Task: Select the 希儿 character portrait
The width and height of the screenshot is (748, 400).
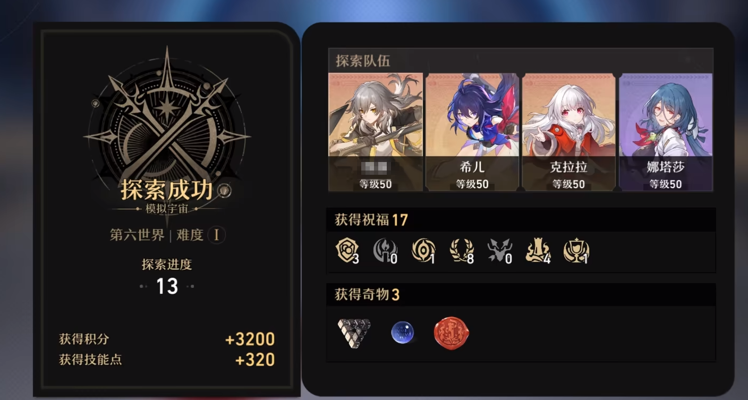Action: point(472,132)
